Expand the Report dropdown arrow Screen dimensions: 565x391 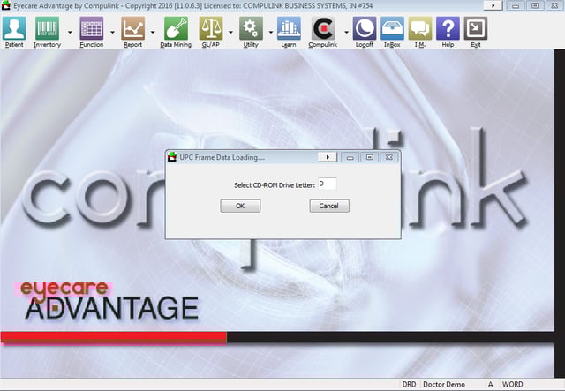click(x=153, y=32)
